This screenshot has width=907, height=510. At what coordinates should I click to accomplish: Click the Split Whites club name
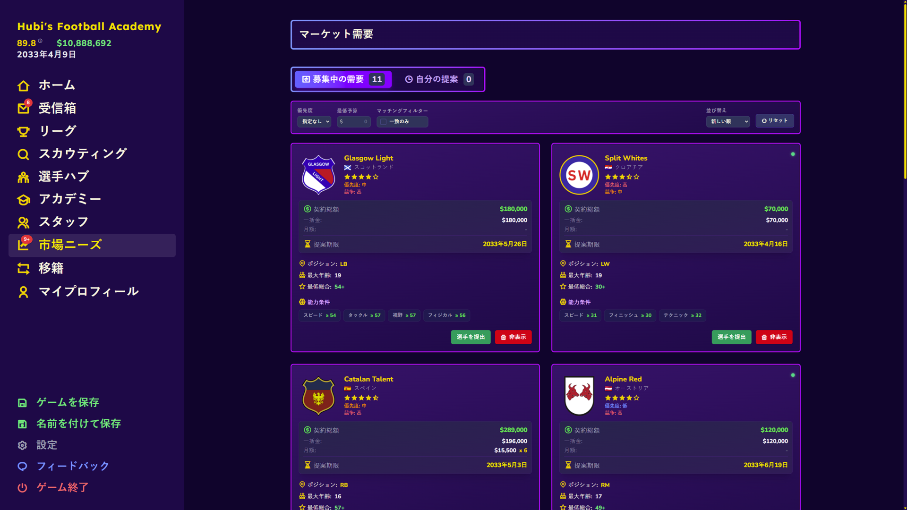[x=626, y=158]
